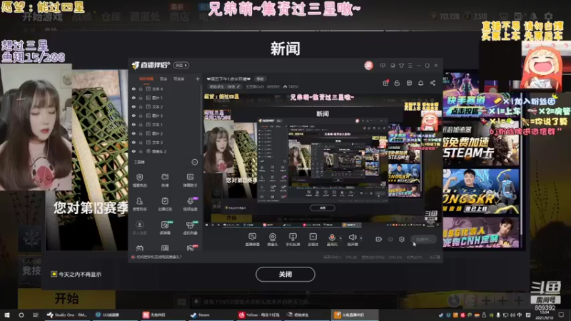The height and width of the screenshot is (321, 571).
Task: Open the phone-as-webcam help link at the bottom
Action: point(159,257)
